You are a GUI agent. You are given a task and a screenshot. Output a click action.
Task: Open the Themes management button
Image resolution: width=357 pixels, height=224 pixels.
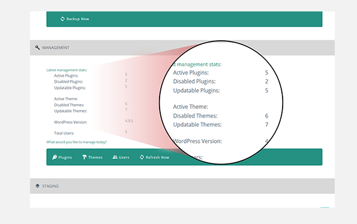[92, 157]
